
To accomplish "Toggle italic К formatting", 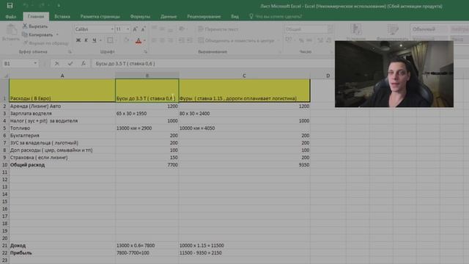I will (x=86, y=40).
